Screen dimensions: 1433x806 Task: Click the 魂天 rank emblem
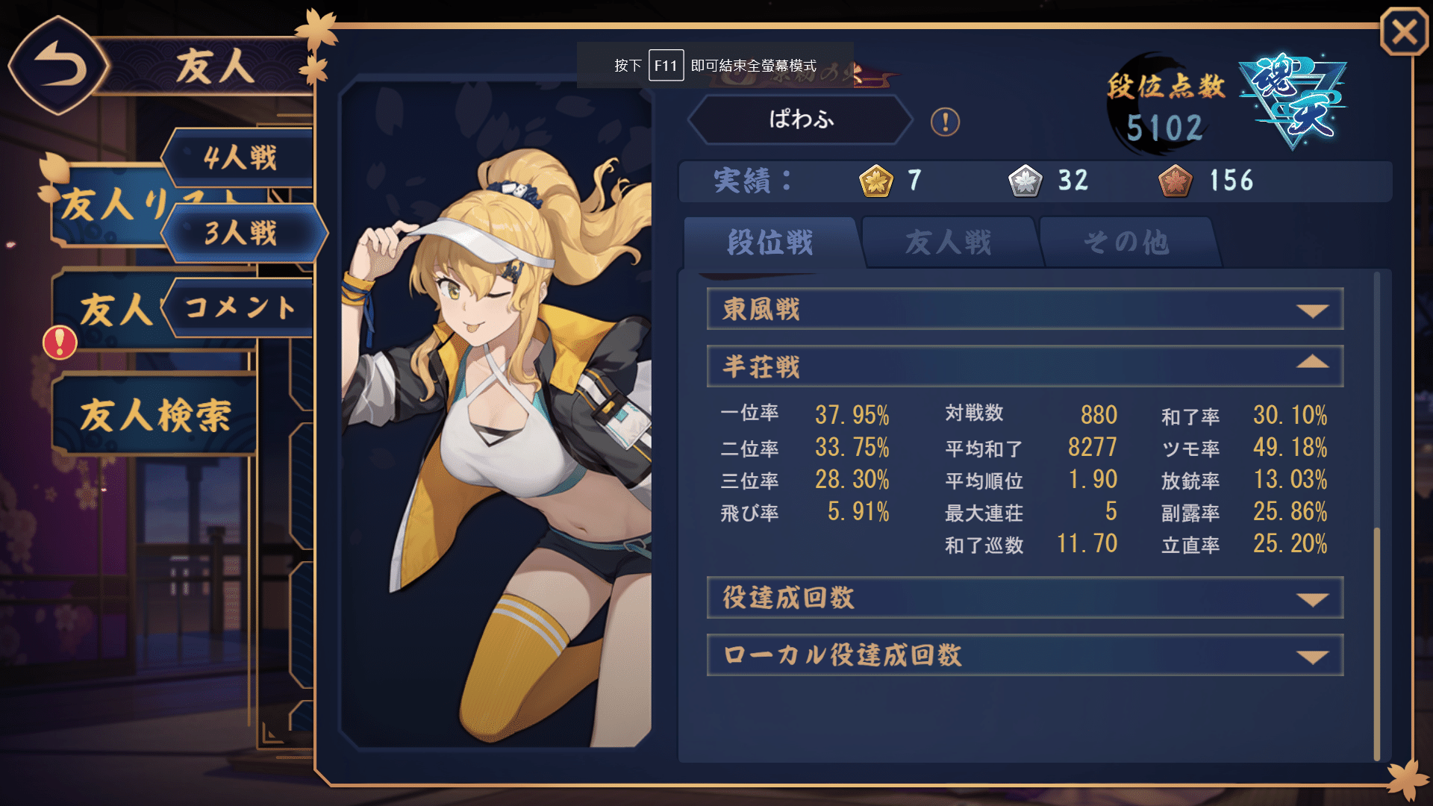pos(1293,100)
